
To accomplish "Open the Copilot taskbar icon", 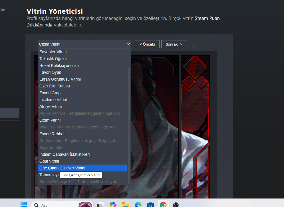I will (113, 205).
